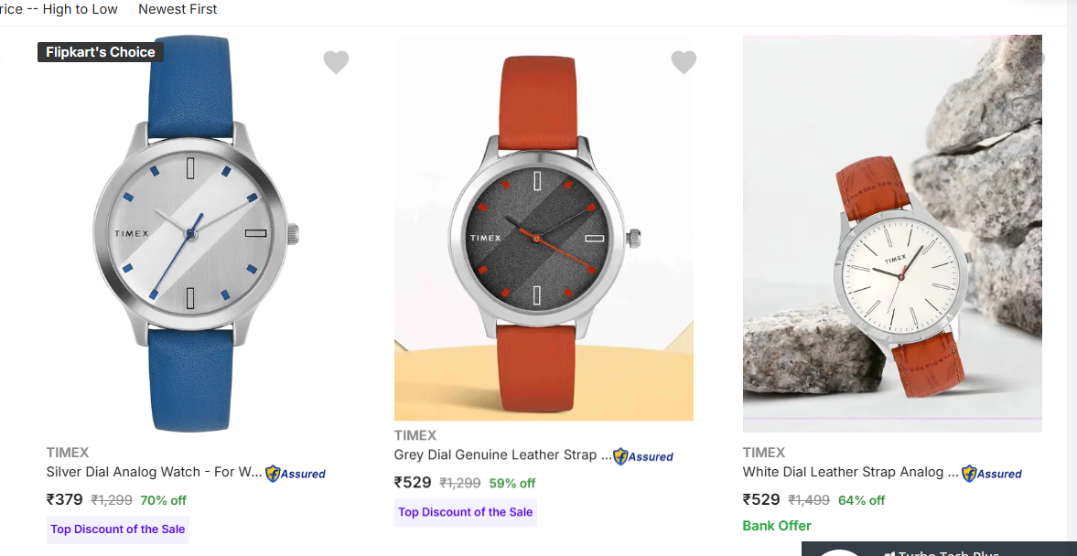Click Assured badge beside Grey Dial watch
This screenshot has width=1077, height=556.
pyautogui.click(x=643, y=456)
